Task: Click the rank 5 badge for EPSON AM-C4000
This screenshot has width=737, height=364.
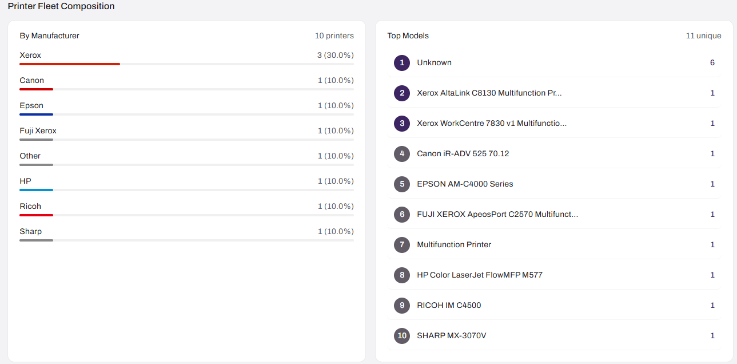Action: point(402,184)
